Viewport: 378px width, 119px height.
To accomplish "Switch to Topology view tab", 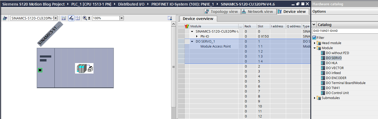I will click(x=222, y=12).
